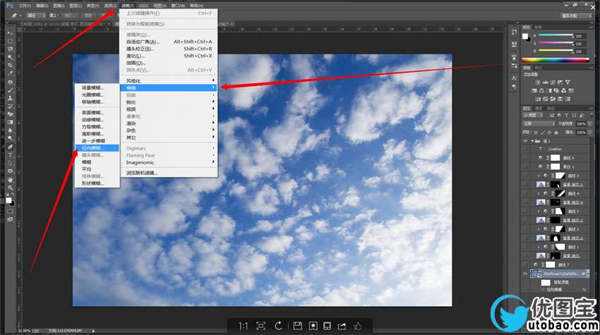Click the rotate icon in the bottom viewer bar
The width and height of the screenshot is (600, 335).
[279, 326]
